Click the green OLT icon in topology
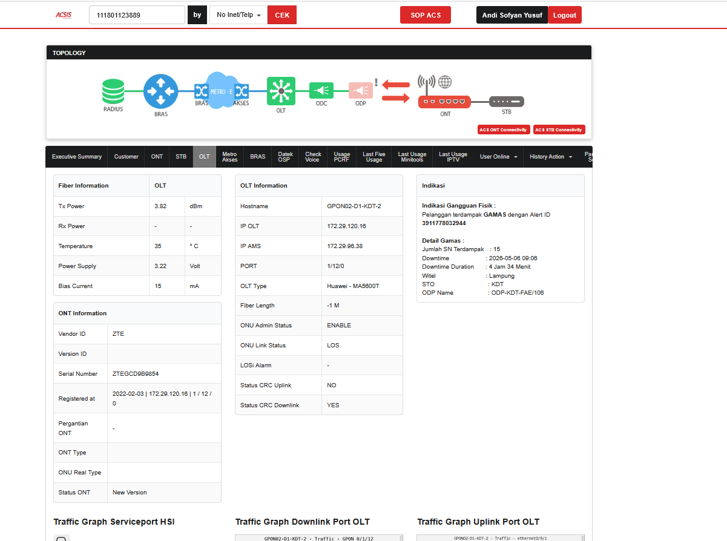Screen dimensions: 727x541 [x=281, y=91]
